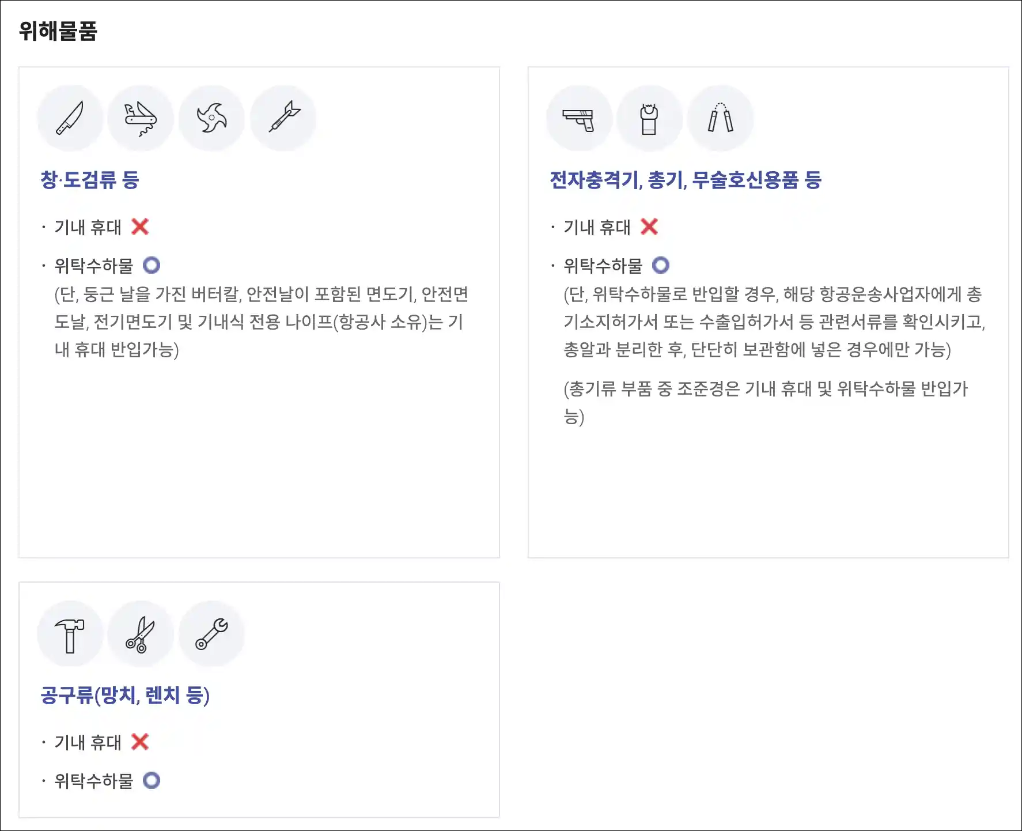Viewport: 1022px width, 831px height.
Task: Click the nunchaku icon
Action: click(x=721, y=118)
